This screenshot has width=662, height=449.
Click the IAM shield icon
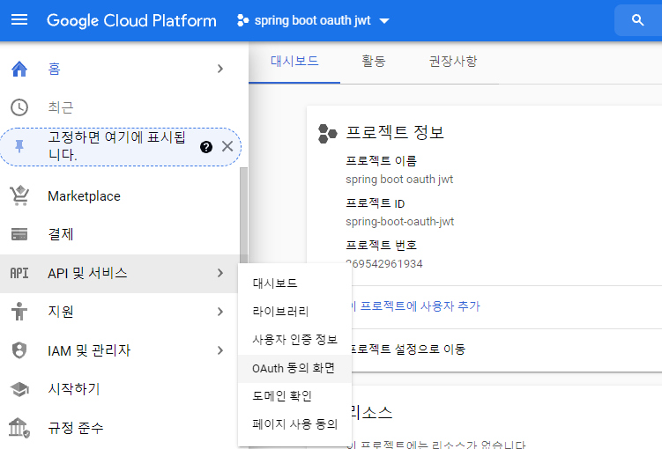coord(19,350)
